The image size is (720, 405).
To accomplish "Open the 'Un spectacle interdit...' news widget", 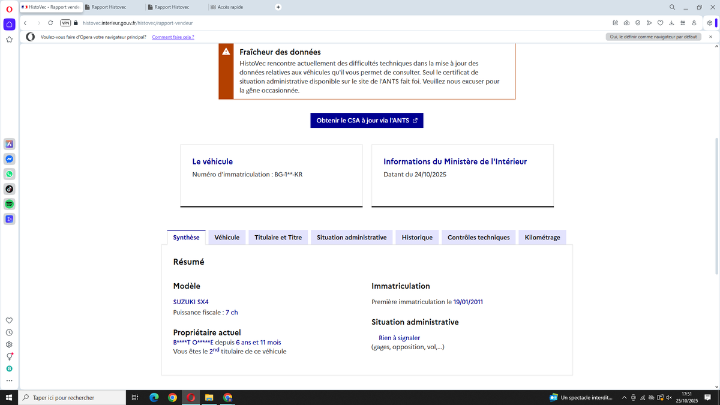I will pyautogui.click(x=582, y=397).
